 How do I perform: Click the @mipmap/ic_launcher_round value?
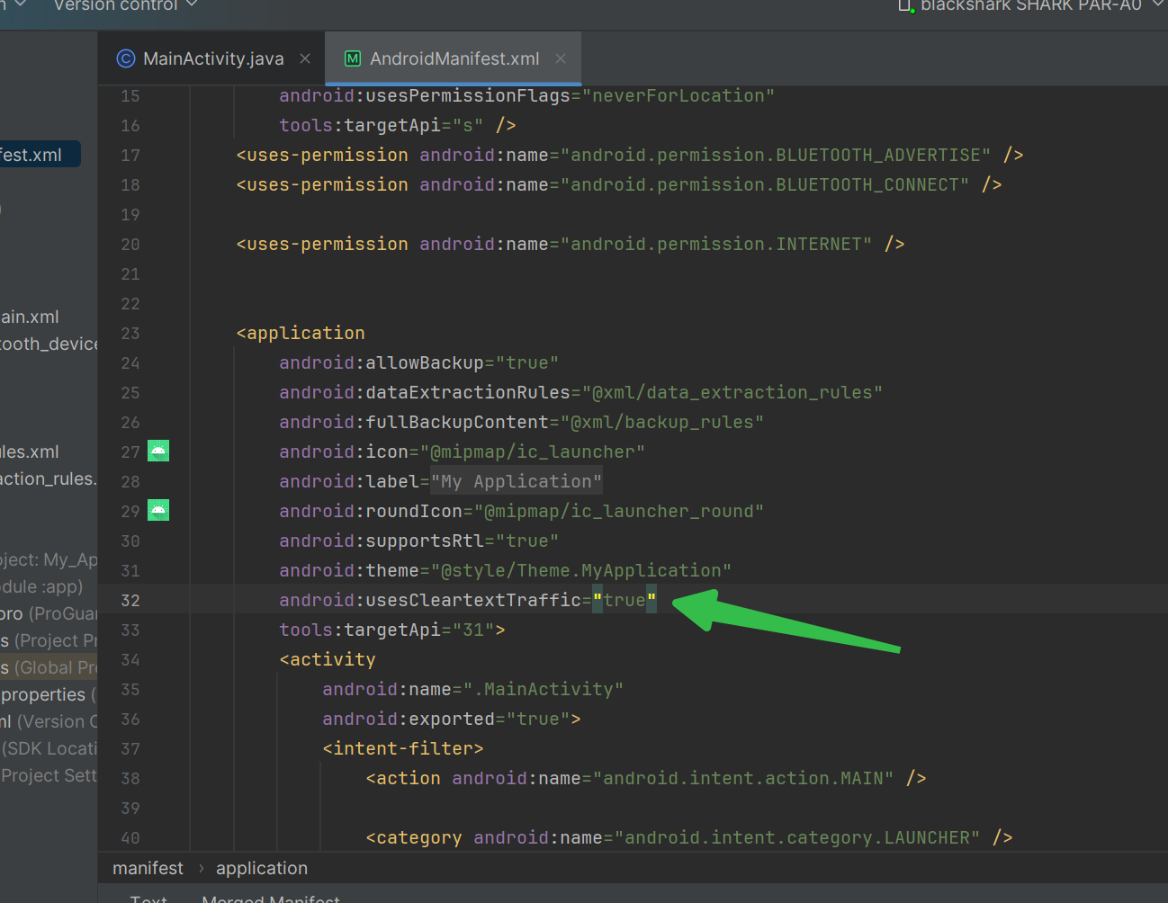click(x=619, y=511)
